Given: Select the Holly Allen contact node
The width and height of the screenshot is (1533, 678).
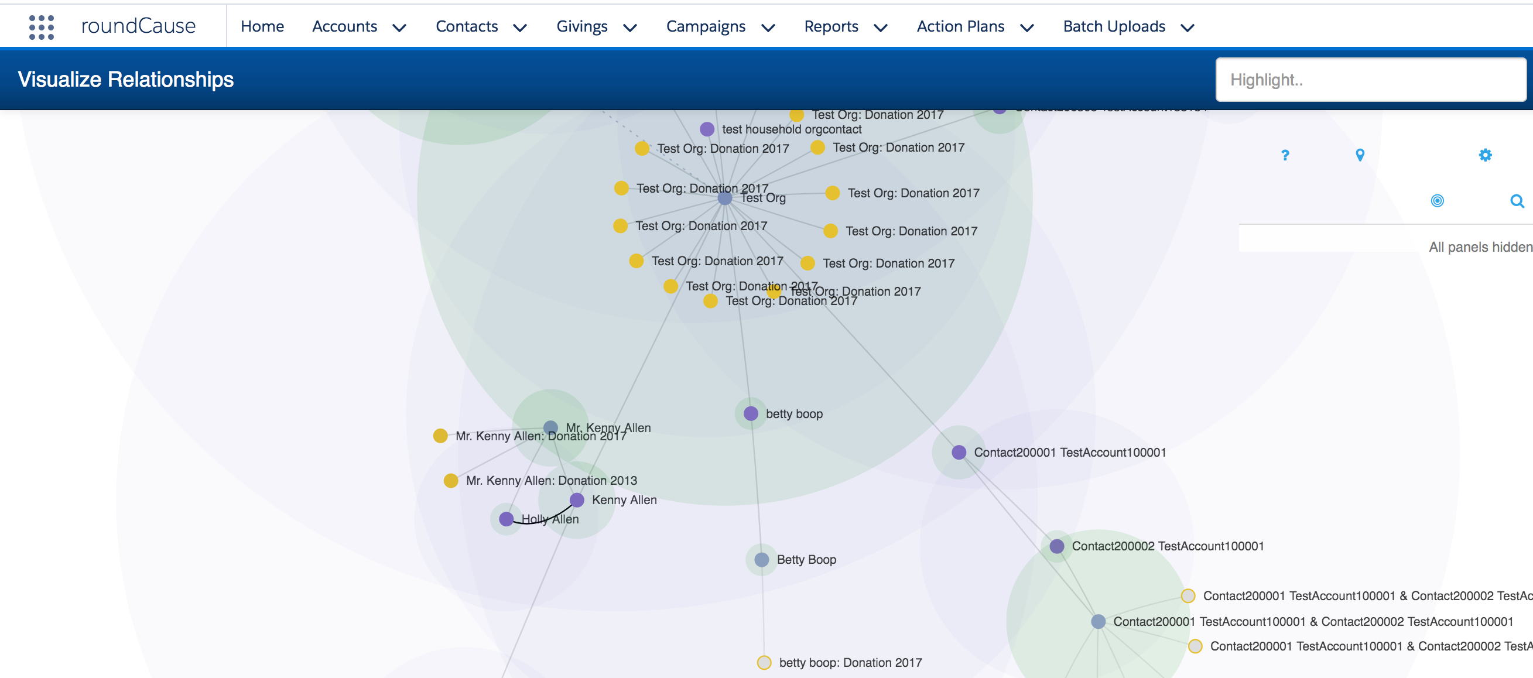Looking at the screenshot, I should pos(507,519).
